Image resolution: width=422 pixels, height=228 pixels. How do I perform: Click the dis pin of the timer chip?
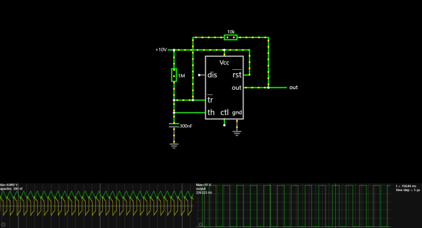click(212, 75)
